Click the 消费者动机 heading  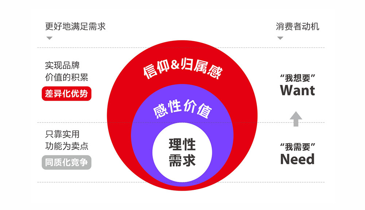tap(297, 27)
